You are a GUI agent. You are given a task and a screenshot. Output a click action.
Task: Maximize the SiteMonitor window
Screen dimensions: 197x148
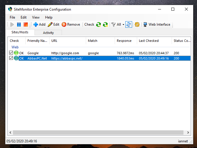pos(173,9)
